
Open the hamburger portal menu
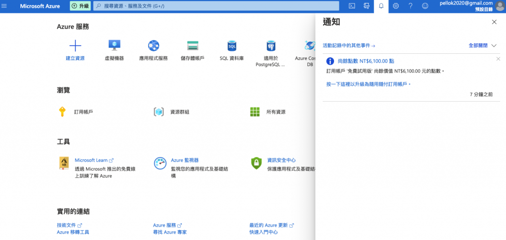4,6
